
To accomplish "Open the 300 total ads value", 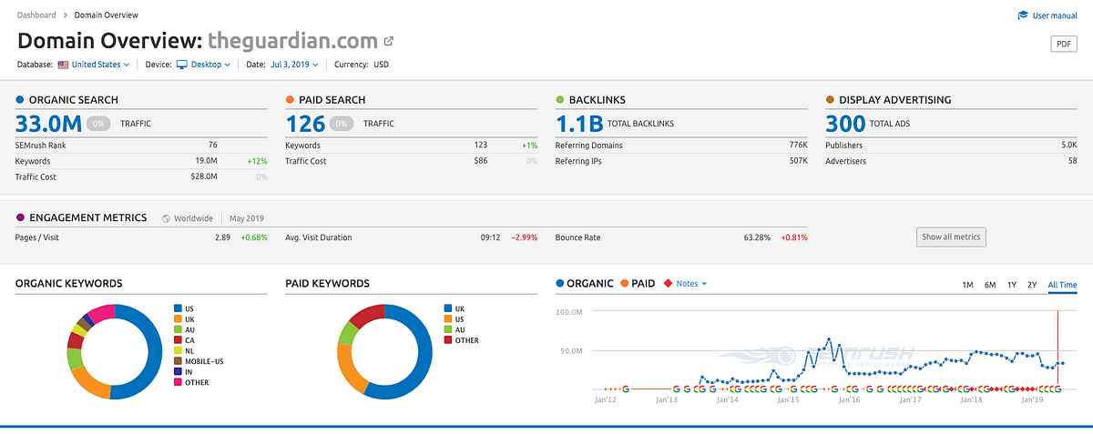I will 847,123.
